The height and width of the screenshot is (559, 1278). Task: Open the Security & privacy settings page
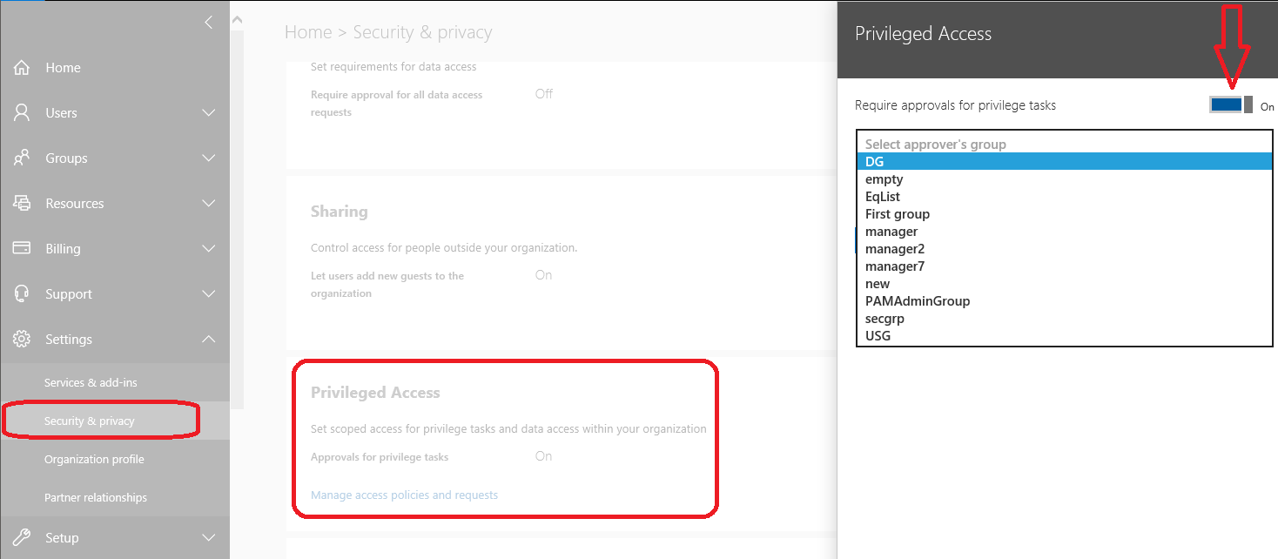90,421
